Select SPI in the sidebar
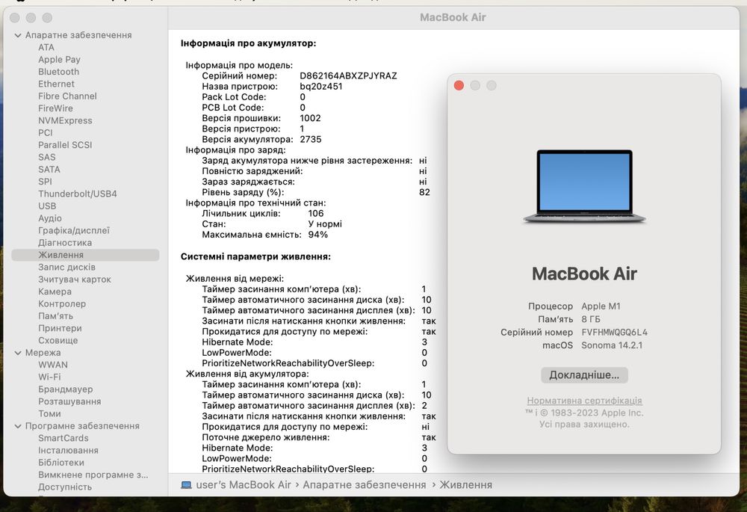The width and height of the screenshot is (747, 512). 45,182
